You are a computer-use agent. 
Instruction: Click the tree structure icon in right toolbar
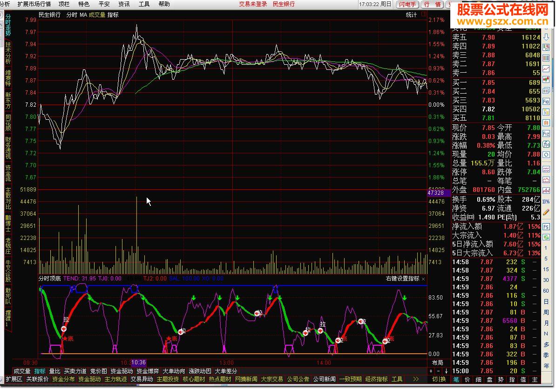[x=546, y=112]
